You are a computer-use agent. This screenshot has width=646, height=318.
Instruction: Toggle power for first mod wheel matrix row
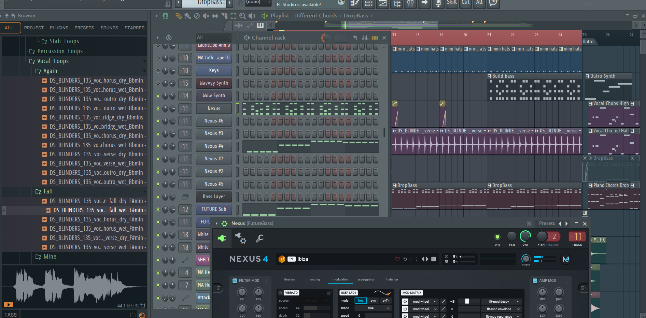[x=405, y=302]
